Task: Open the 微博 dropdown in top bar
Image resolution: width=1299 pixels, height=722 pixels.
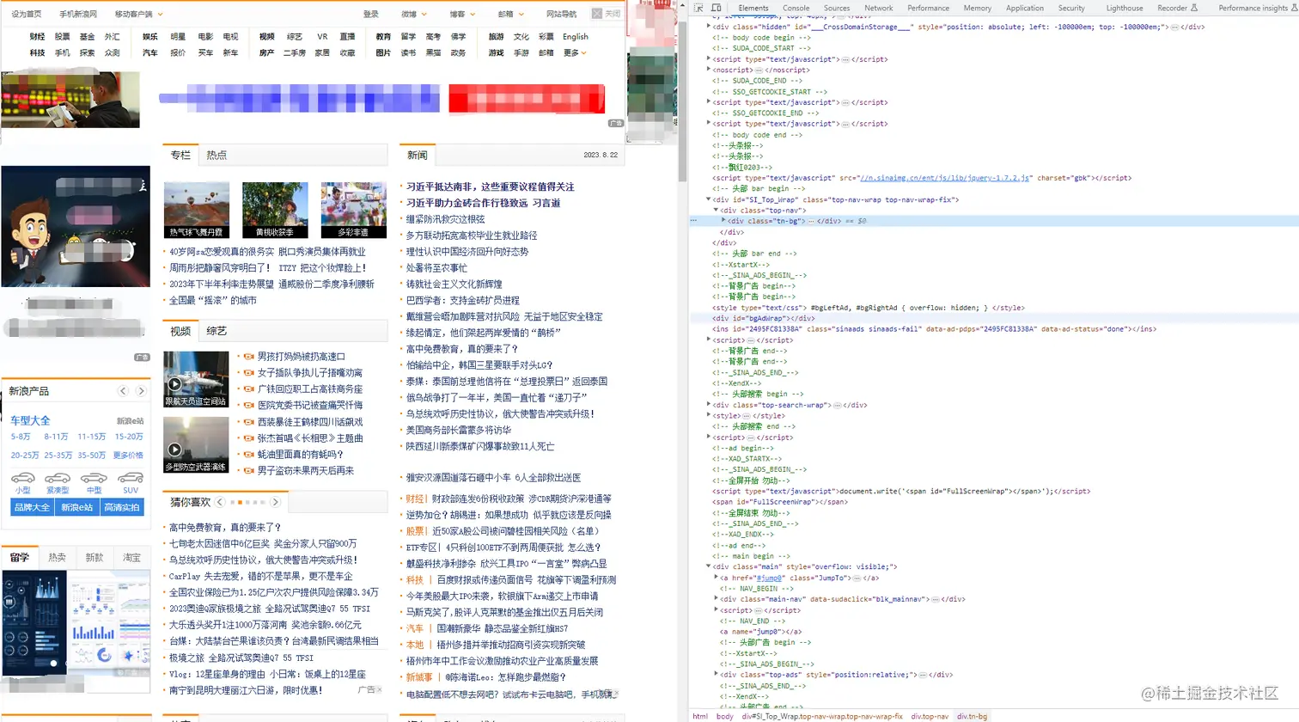Action: pyautogui.click(x=413, y=14)
